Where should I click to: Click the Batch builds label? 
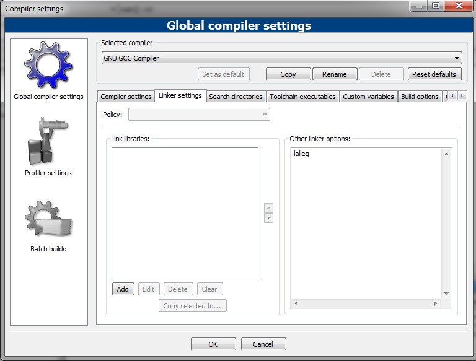(48, 249)
